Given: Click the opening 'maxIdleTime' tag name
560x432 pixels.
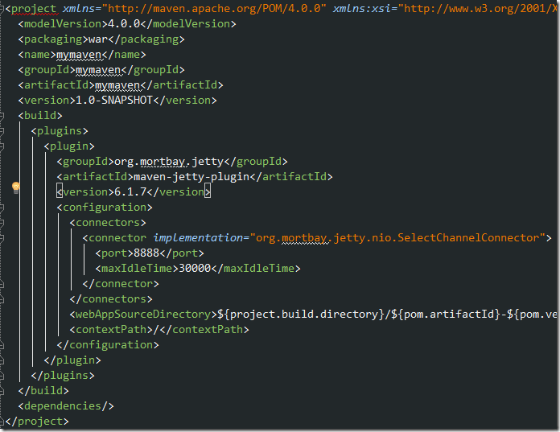Looking at the screenshot, I should tap(137, 269).
